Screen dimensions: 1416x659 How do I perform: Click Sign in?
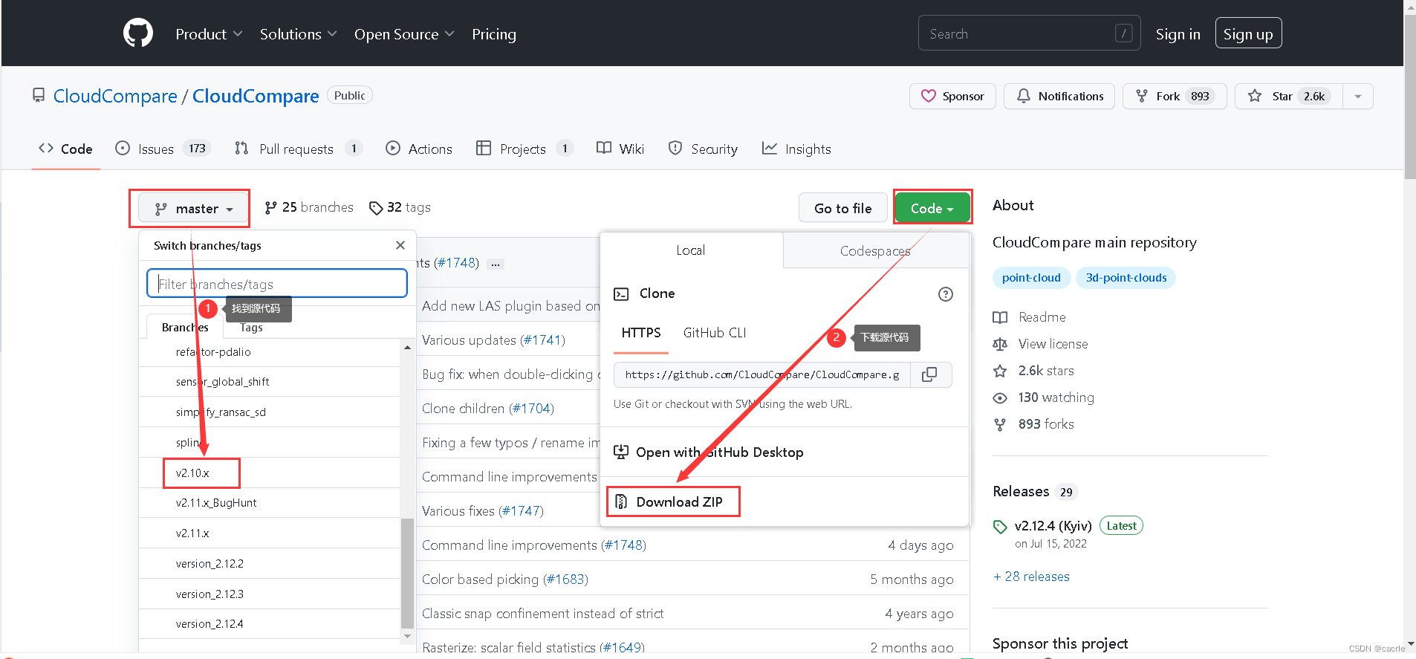pyautogui.click(x=1178, y=34)
